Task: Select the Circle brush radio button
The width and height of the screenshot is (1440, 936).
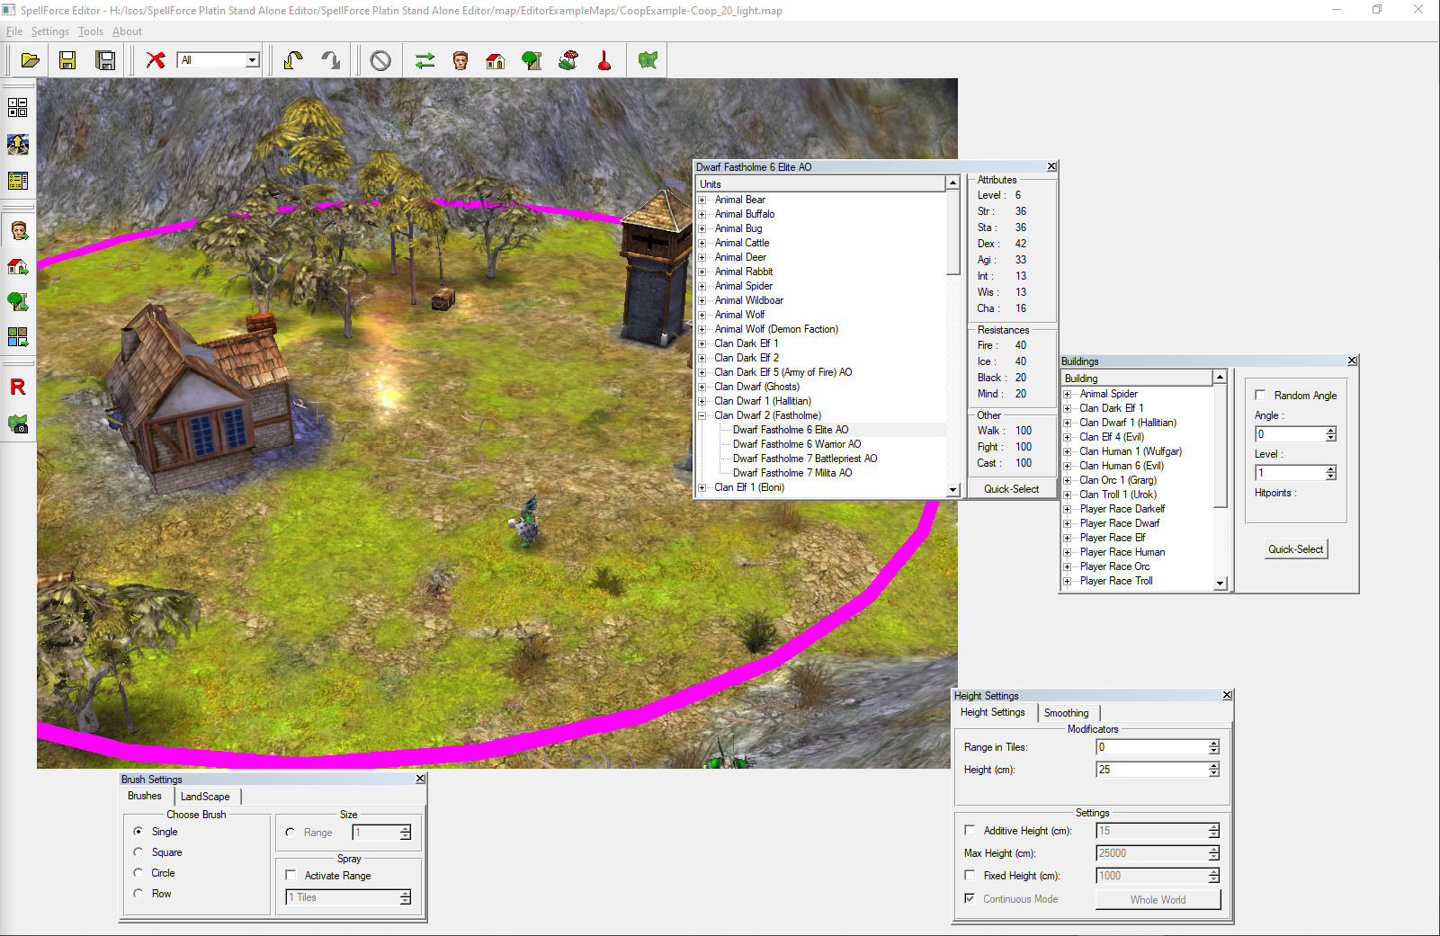Action: point(138,873)
